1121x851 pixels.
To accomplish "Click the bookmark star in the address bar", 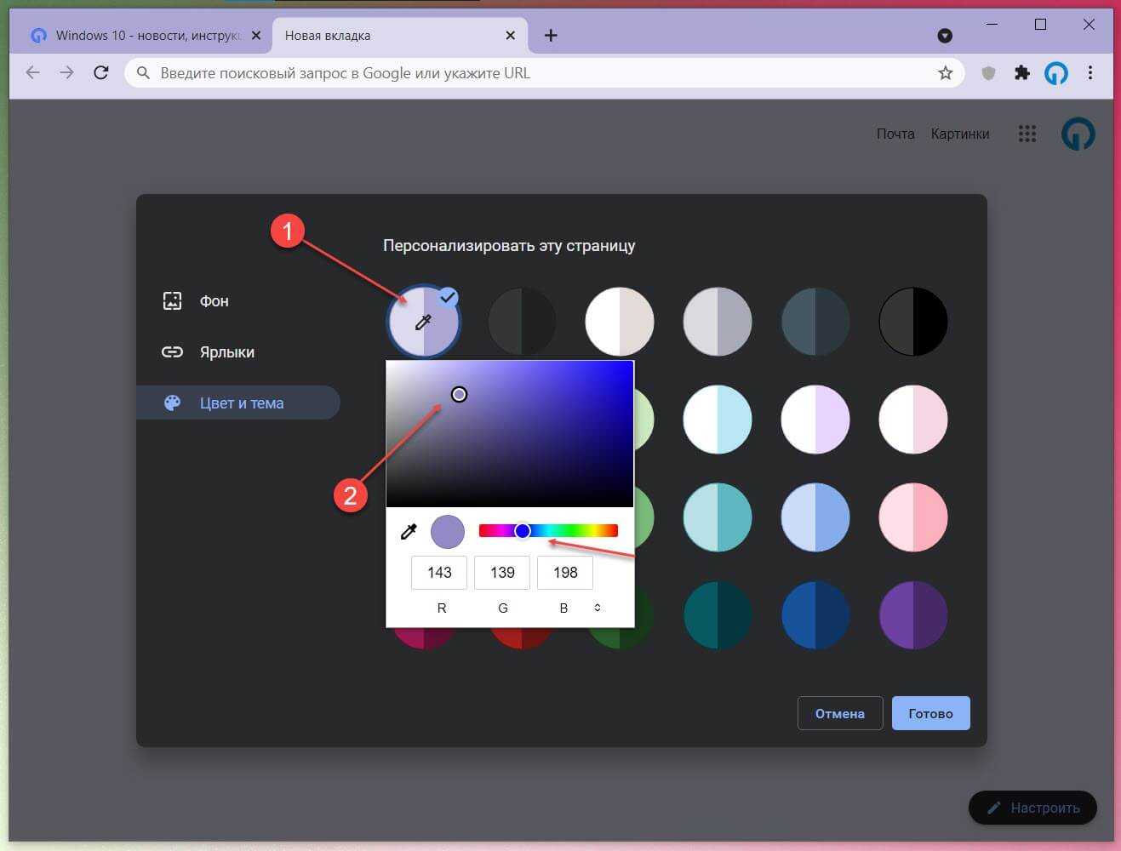I will pos(945,73).
